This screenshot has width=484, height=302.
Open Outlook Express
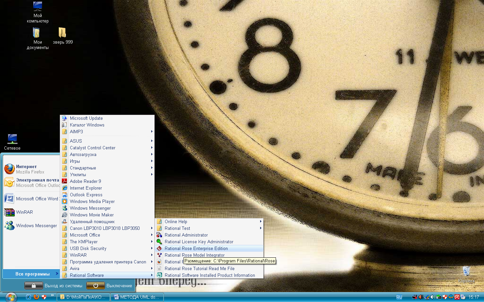(x=107, y=195)
